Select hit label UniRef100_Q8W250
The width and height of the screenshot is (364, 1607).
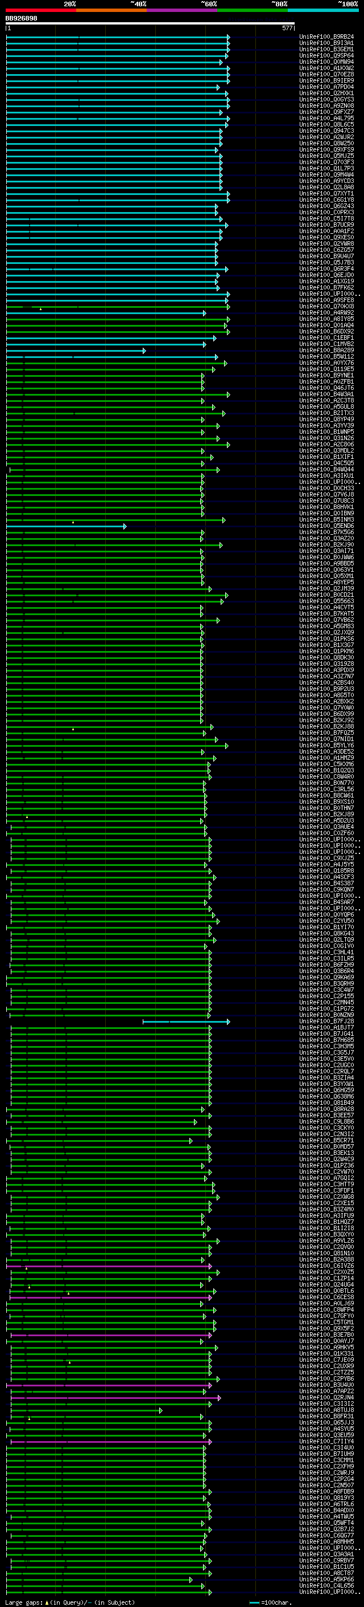[326, 144]
